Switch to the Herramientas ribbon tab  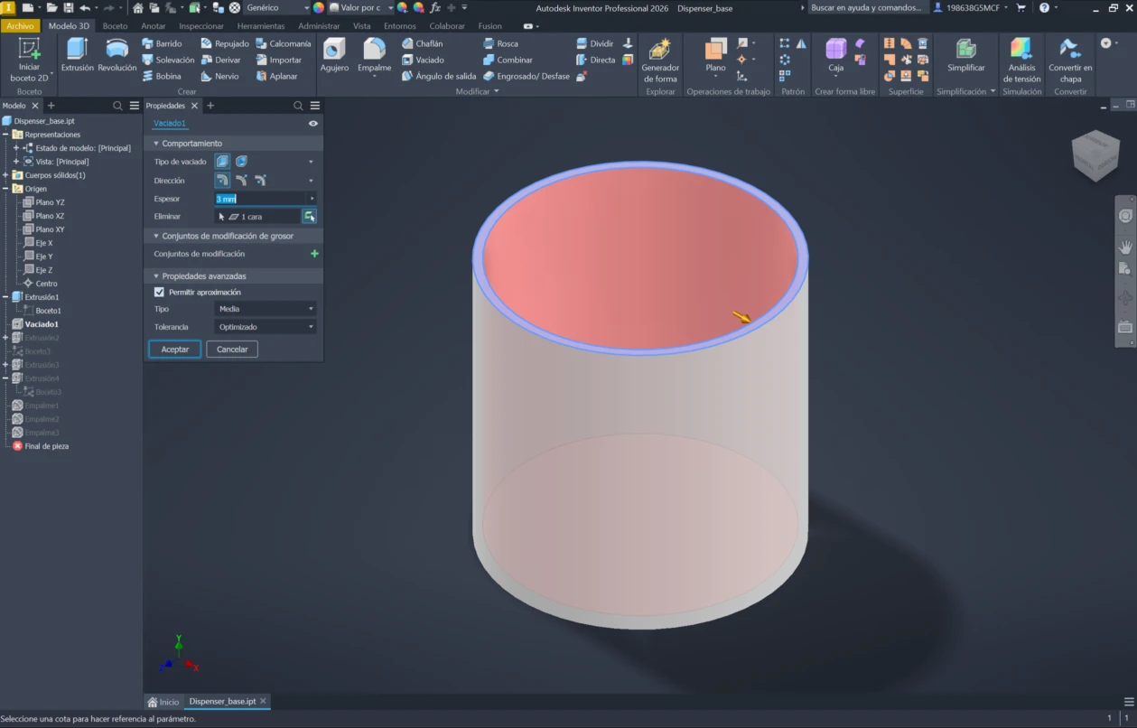pyautogui.click(x=261, y=26)
